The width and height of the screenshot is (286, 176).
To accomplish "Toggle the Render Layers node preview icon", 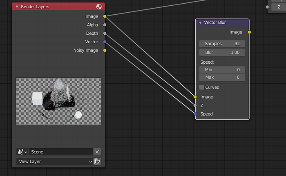I will 99,7.
